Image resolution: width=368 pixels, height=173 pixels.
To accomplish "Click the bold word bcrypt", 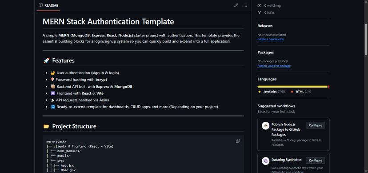I will click(x=101, y=80).
